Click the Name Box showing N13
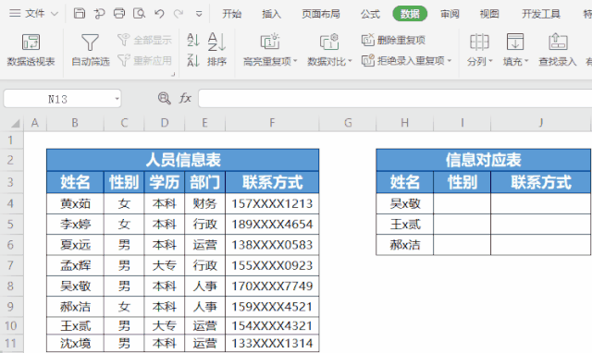Image resolution: width=592 pixels, height=353 pixels. click(x=57, y=99)
